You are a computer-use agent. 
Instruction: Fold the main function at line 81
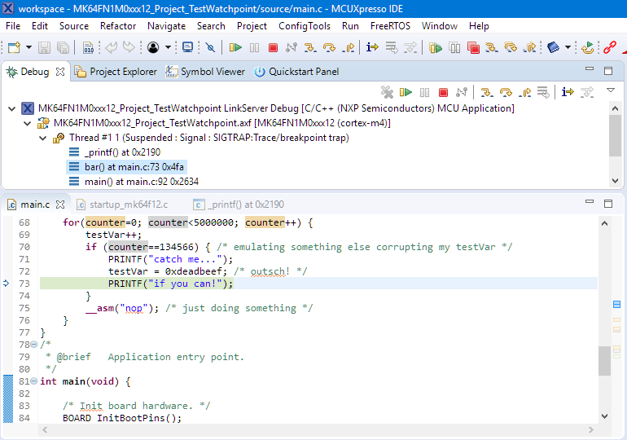(x=33, y=381)
